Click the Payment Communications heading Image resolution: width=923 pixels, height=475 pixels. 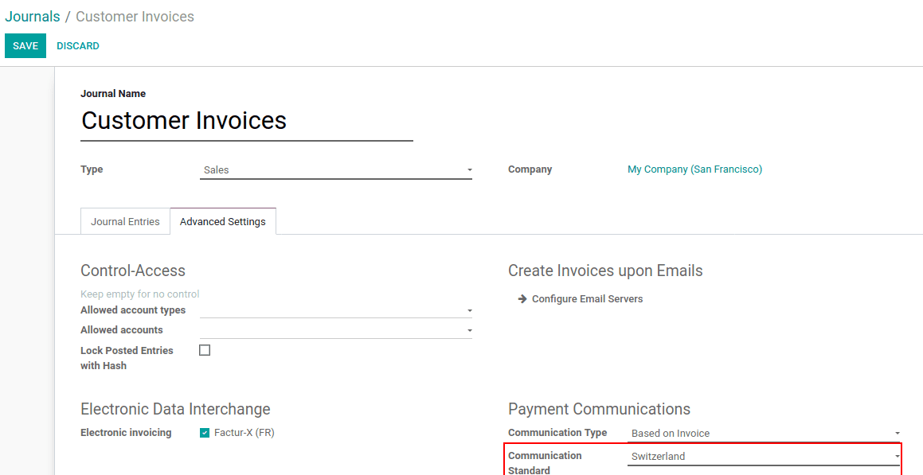(599, 409)
